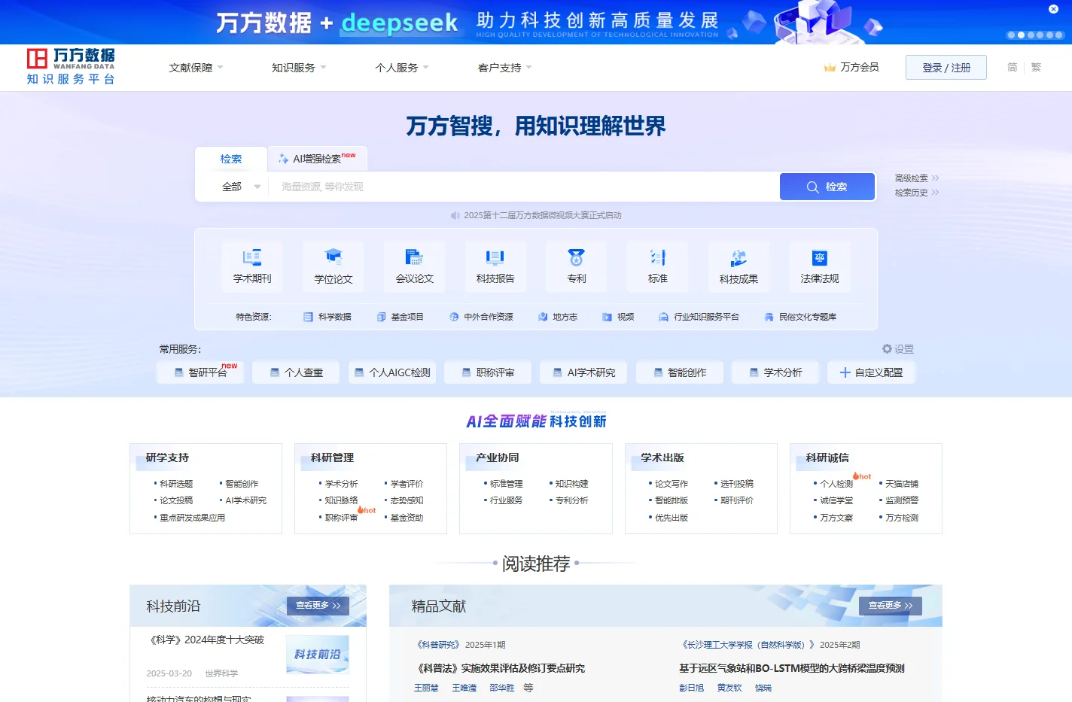
Task: Click the 设置 gear for common services
Action: (898, 349)
